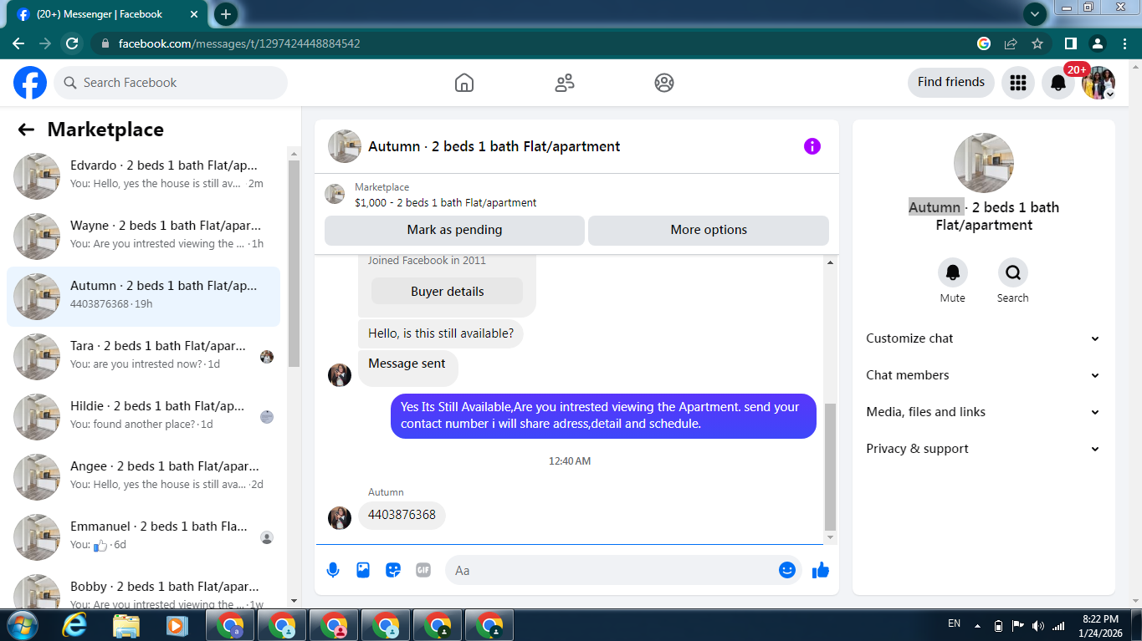Open Angee's conversation

[144, 476]
